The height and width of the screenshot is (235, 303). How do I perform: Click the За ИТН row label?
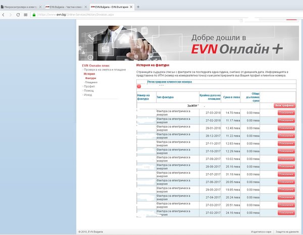(x=193, y=106)
